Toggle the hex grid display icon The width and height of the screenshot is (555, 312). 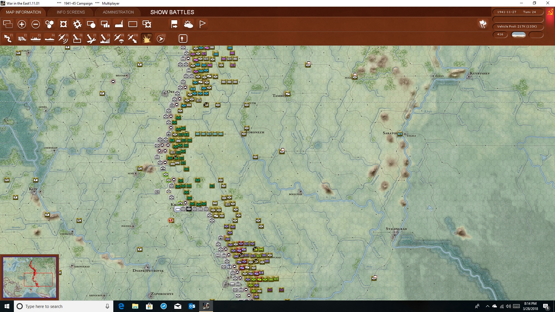[49, 24]
